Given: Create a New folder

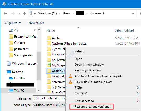Looking at the screenshot, I should [x=36, y=23].
